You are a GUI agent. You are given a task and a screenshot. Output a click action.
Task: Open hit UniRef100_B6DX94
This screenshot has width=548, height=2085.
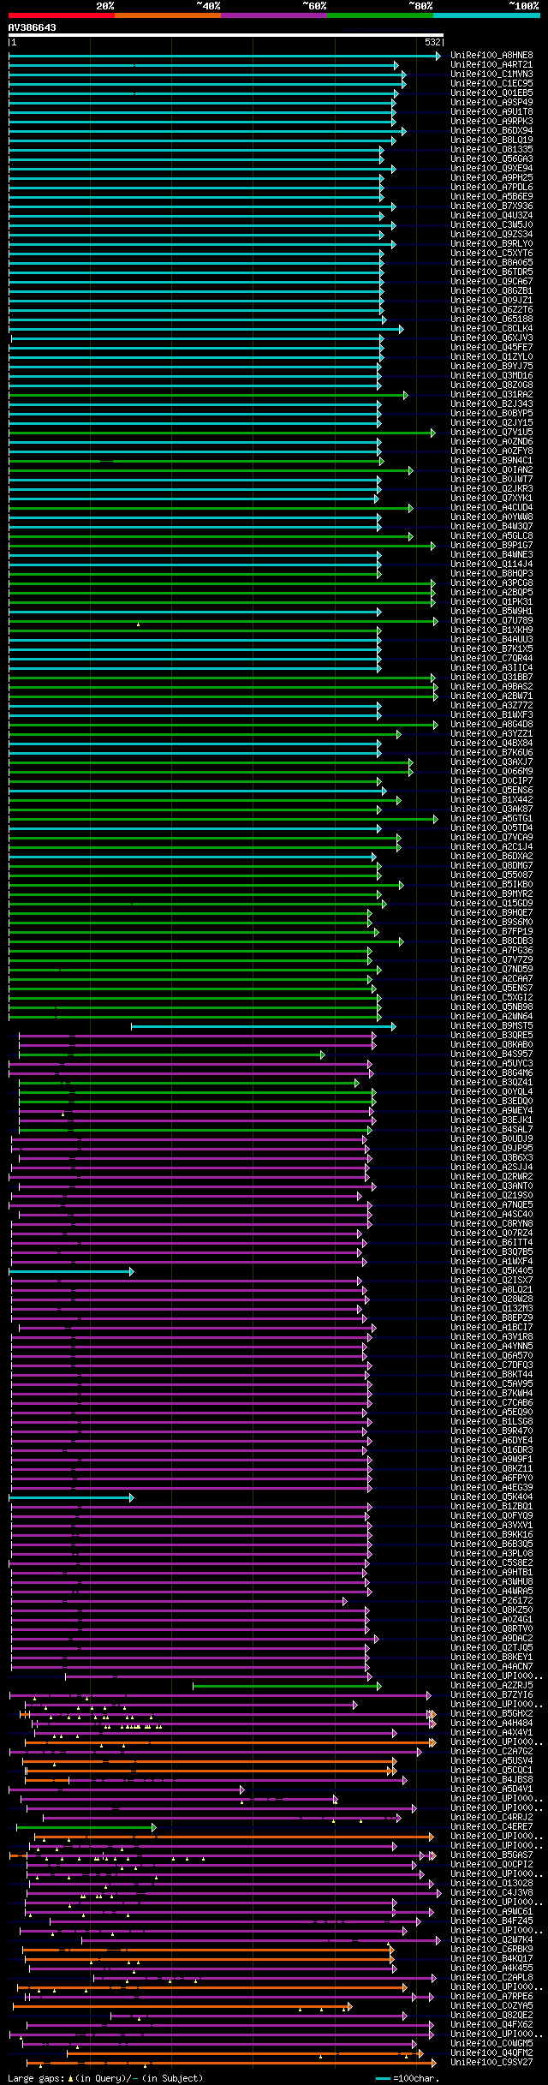click(x=491, y=131)
